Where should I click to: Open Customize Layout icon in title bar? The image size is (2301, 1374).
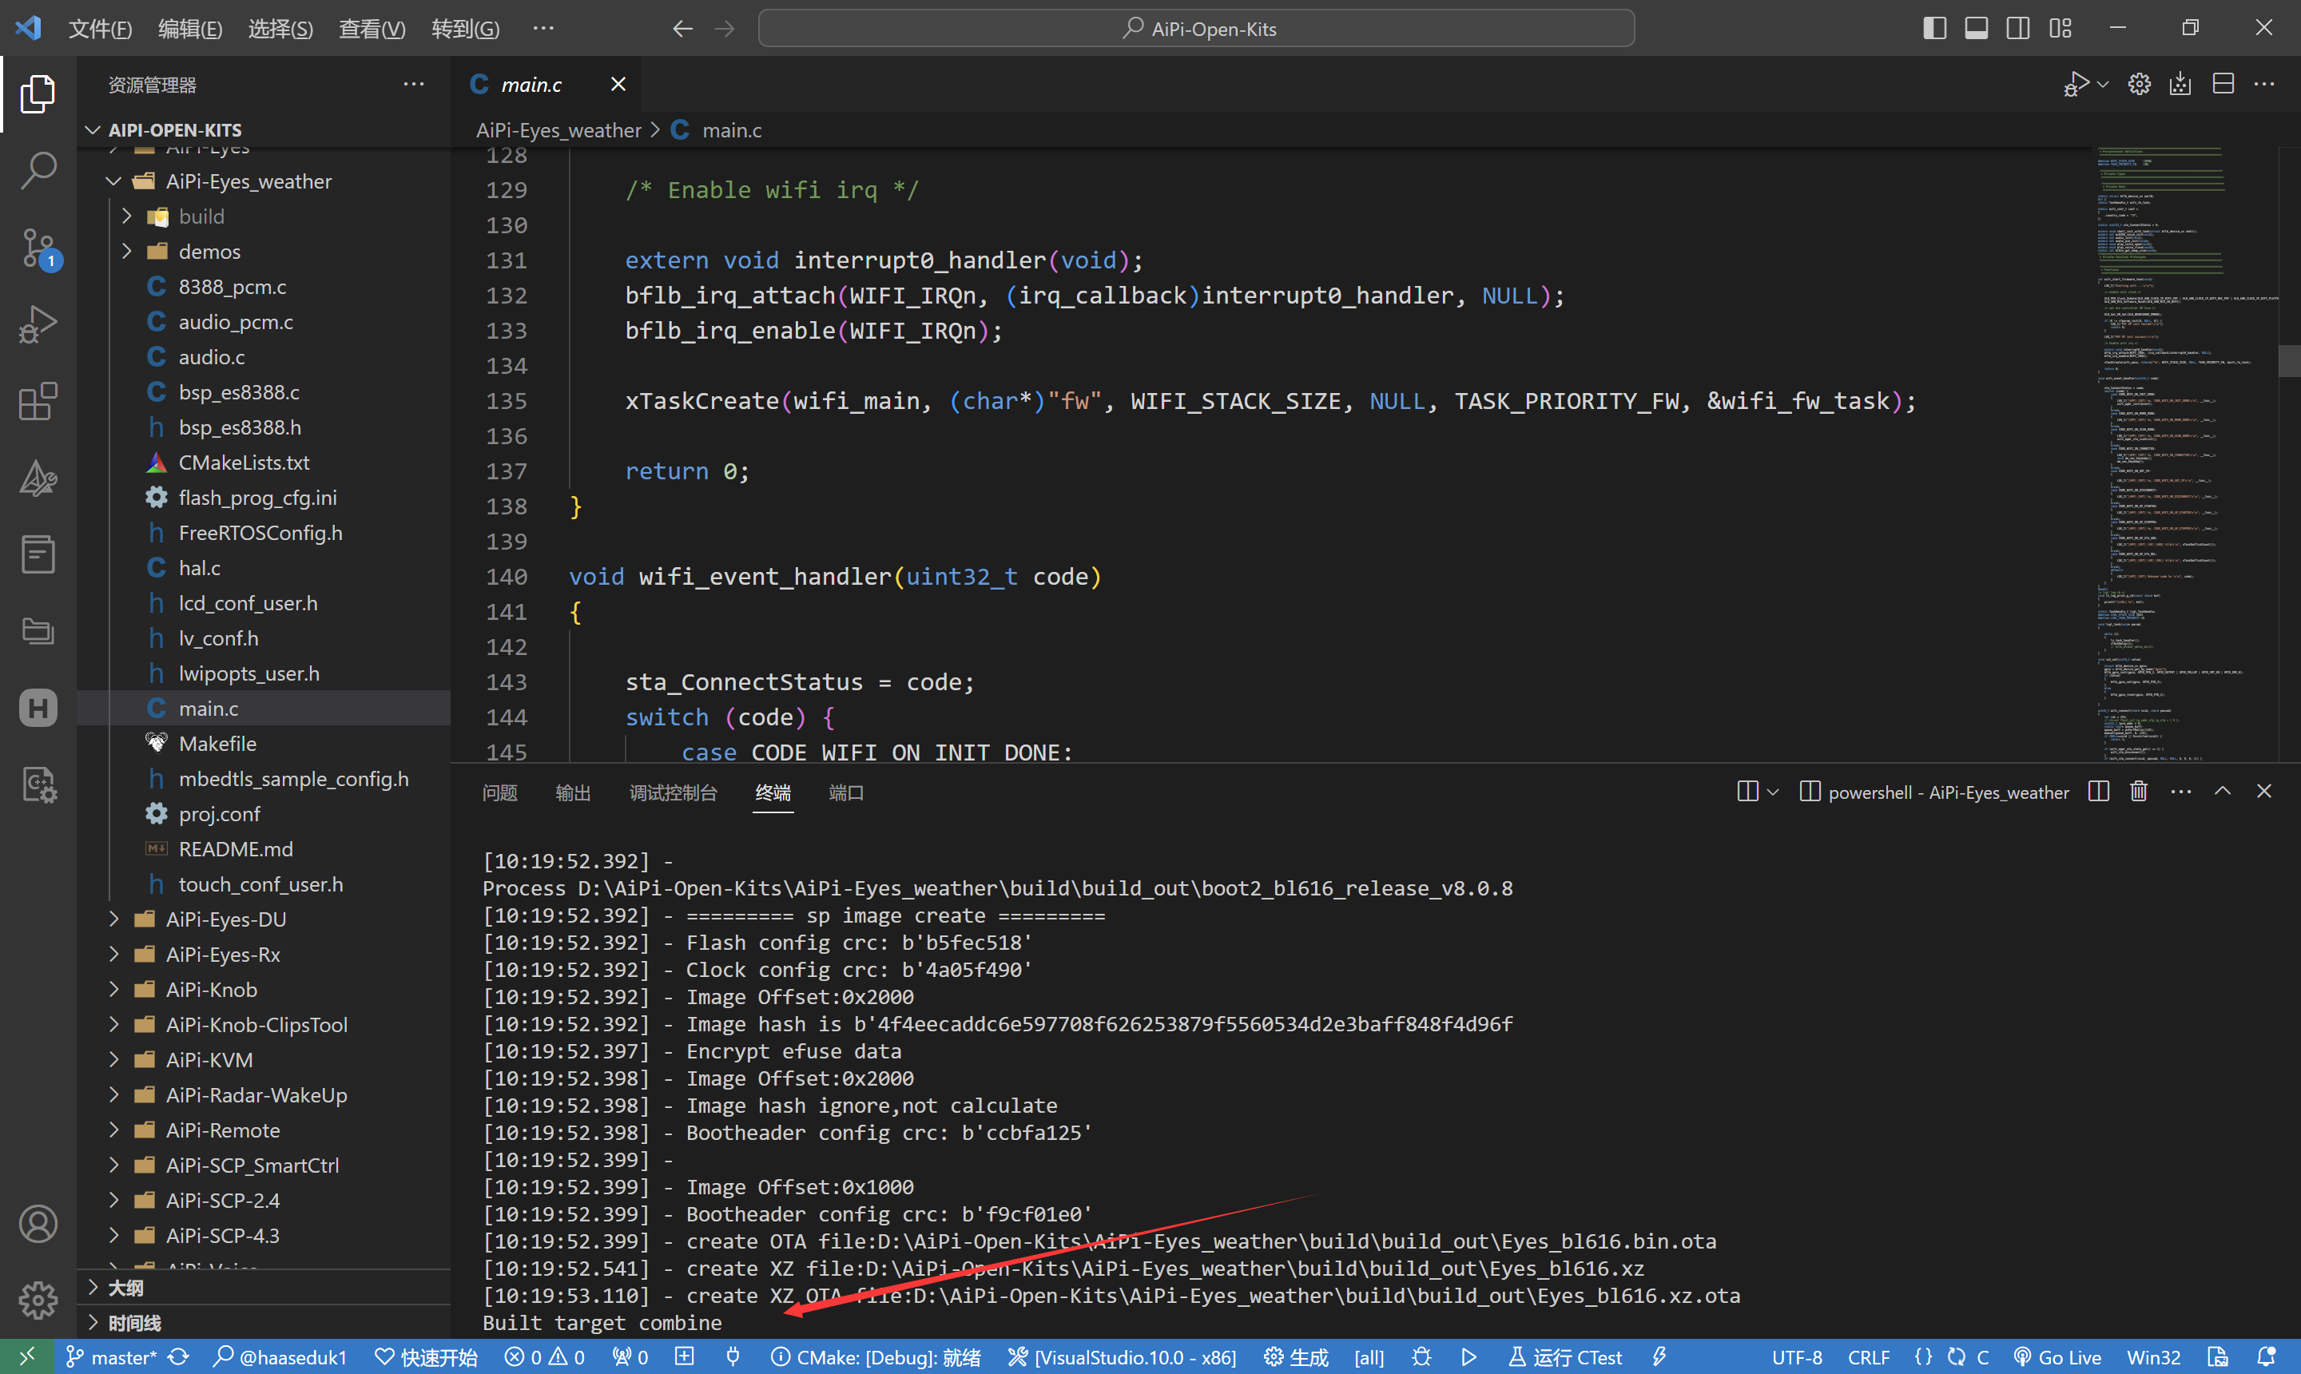click(2061, 29)
